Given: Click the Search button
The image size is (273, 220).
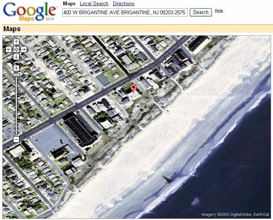Looking at the screenshot, I should pyautogui.click(x=201, y=12).
